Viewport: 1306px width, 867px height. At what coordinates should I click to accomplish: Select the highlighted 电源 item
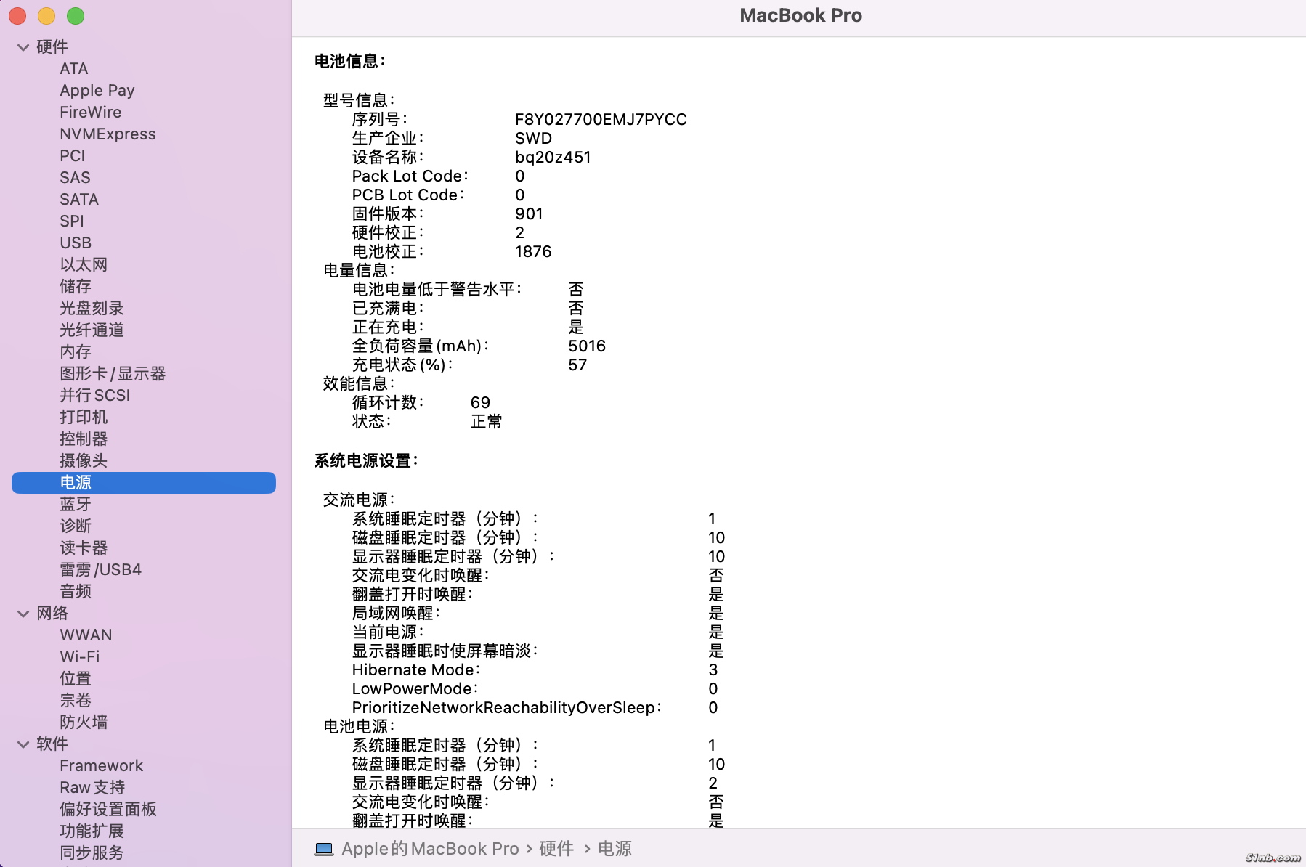[144, 483]
